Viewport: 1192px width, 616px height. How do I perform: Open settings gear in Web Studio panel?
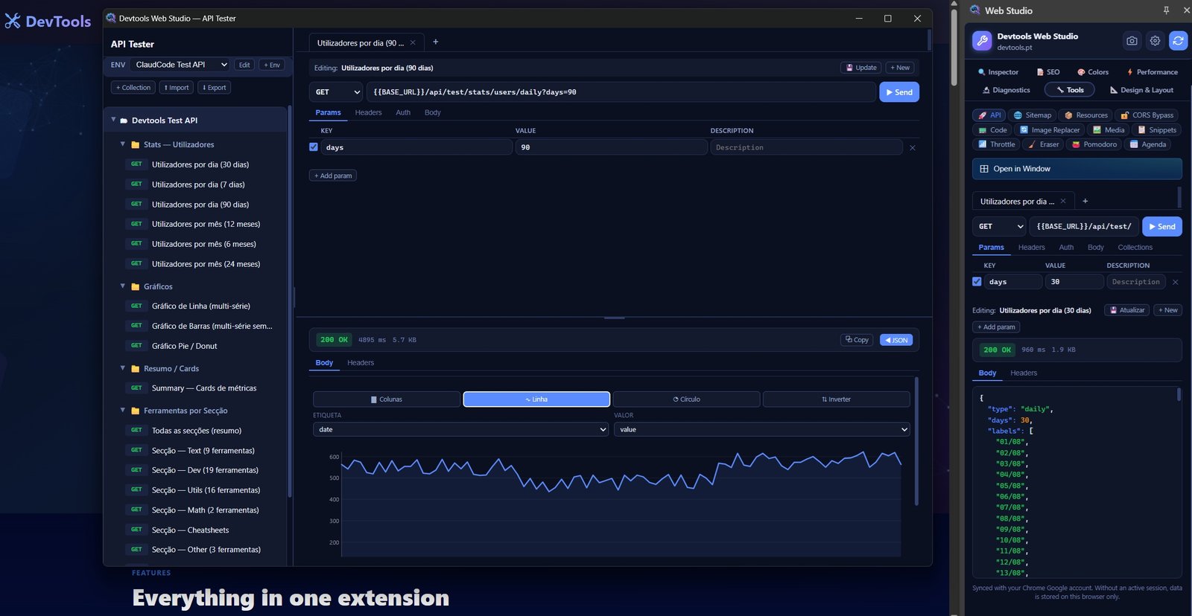1155,41
